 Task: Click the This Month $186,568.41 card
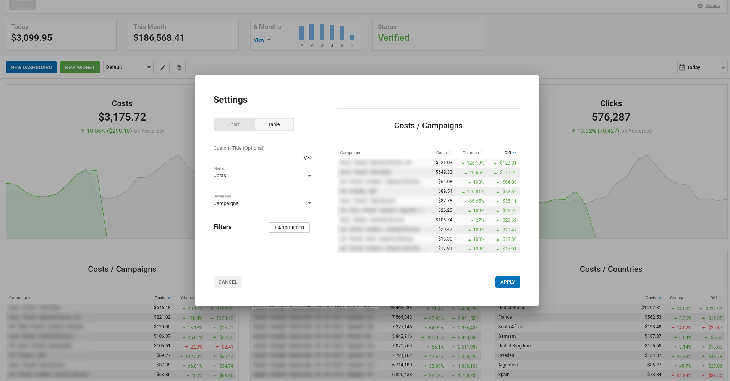coord(183,35)
